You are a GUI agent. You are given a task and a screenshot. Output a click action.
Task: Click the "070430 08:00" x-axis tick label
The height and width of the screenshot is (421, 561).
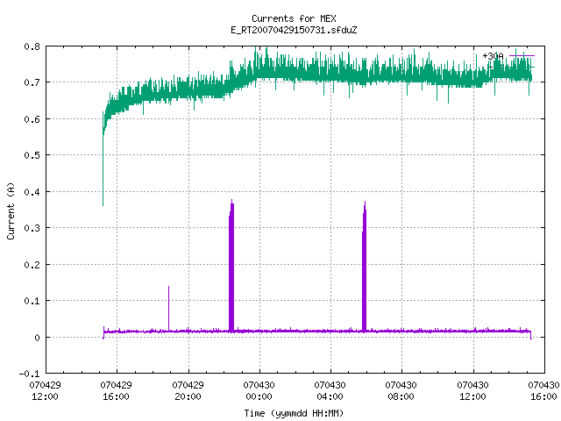[x=401, y=390]
